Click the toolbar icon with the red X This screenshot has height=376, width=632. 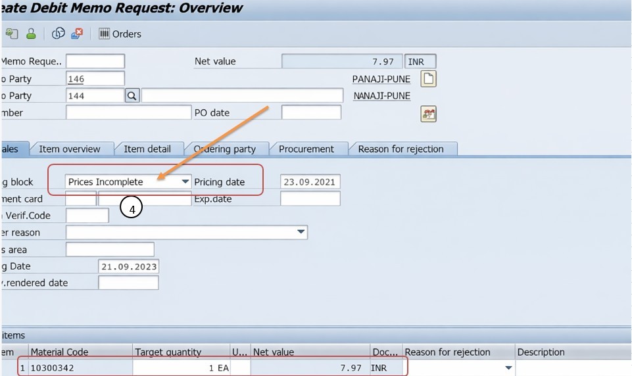point(77,34)
